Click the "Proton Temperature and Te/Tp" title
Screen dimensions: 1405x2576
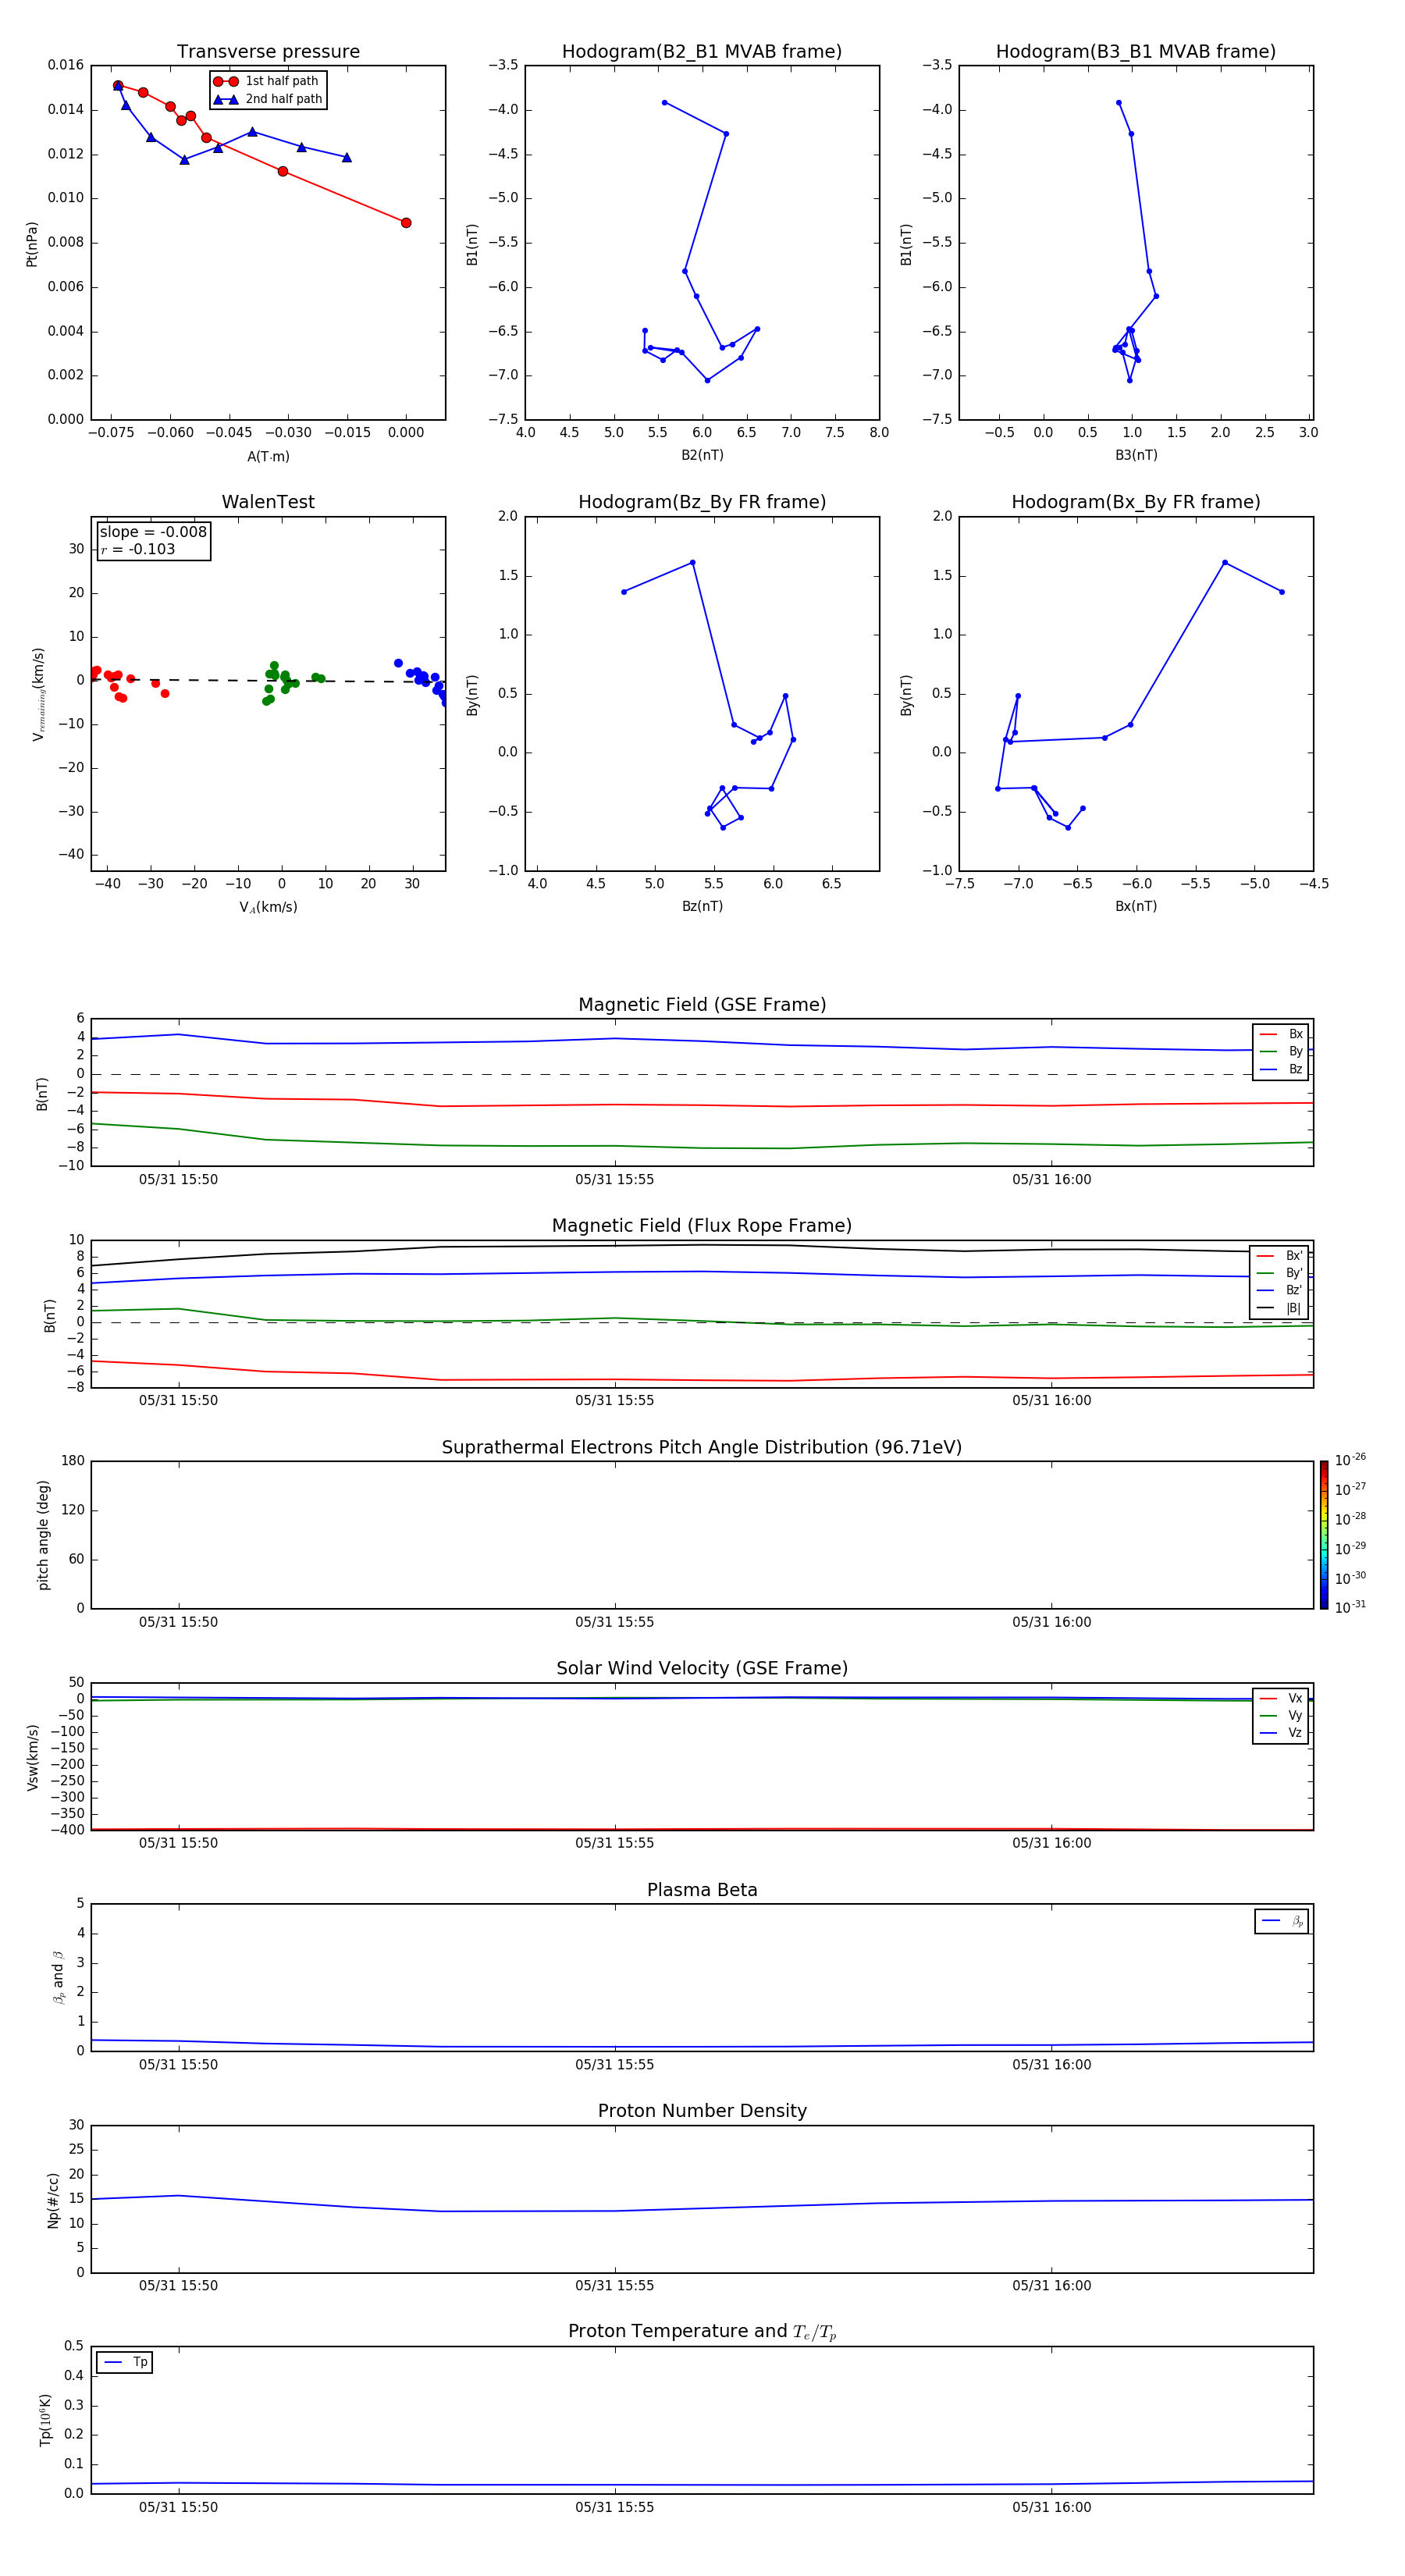702,2332
